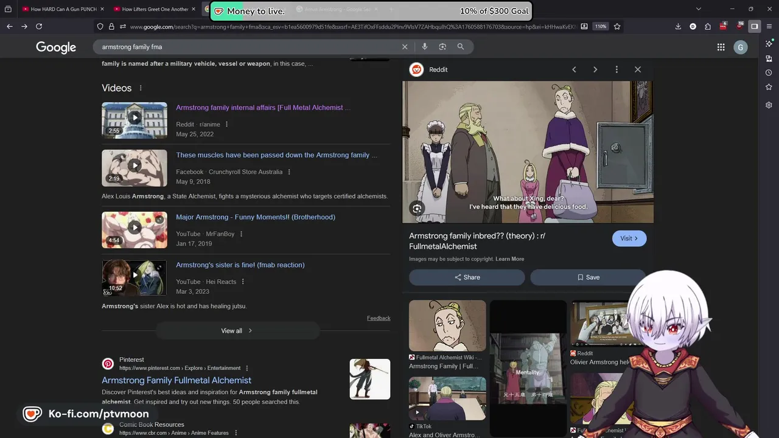Open more options in the image preview header
The image size is (779, 438).
point(617,69)
